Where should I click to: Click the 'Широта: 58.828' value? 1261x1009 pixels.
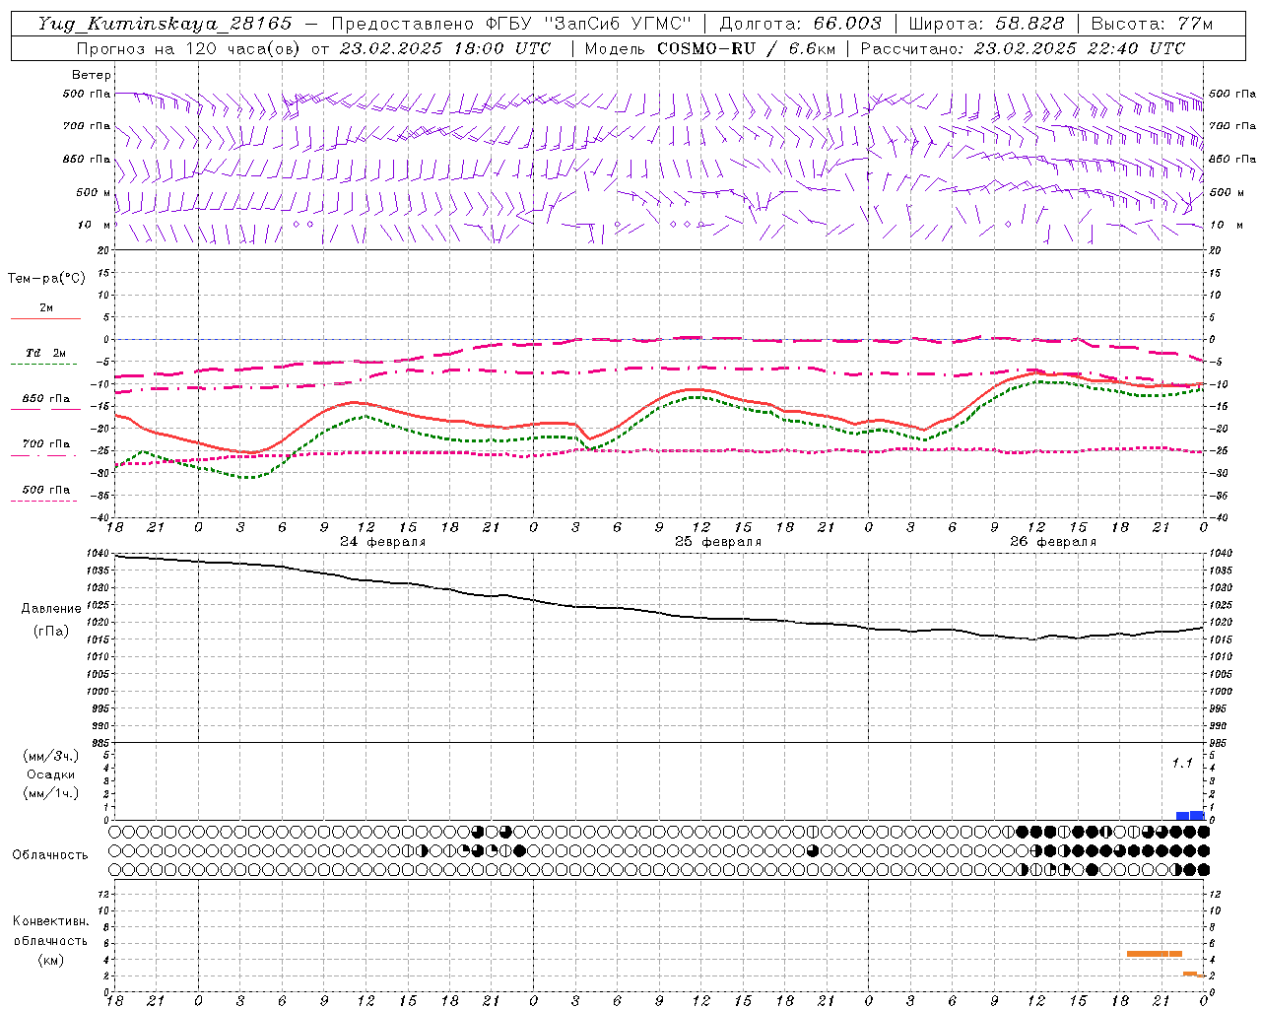click(x=986, y=24)
